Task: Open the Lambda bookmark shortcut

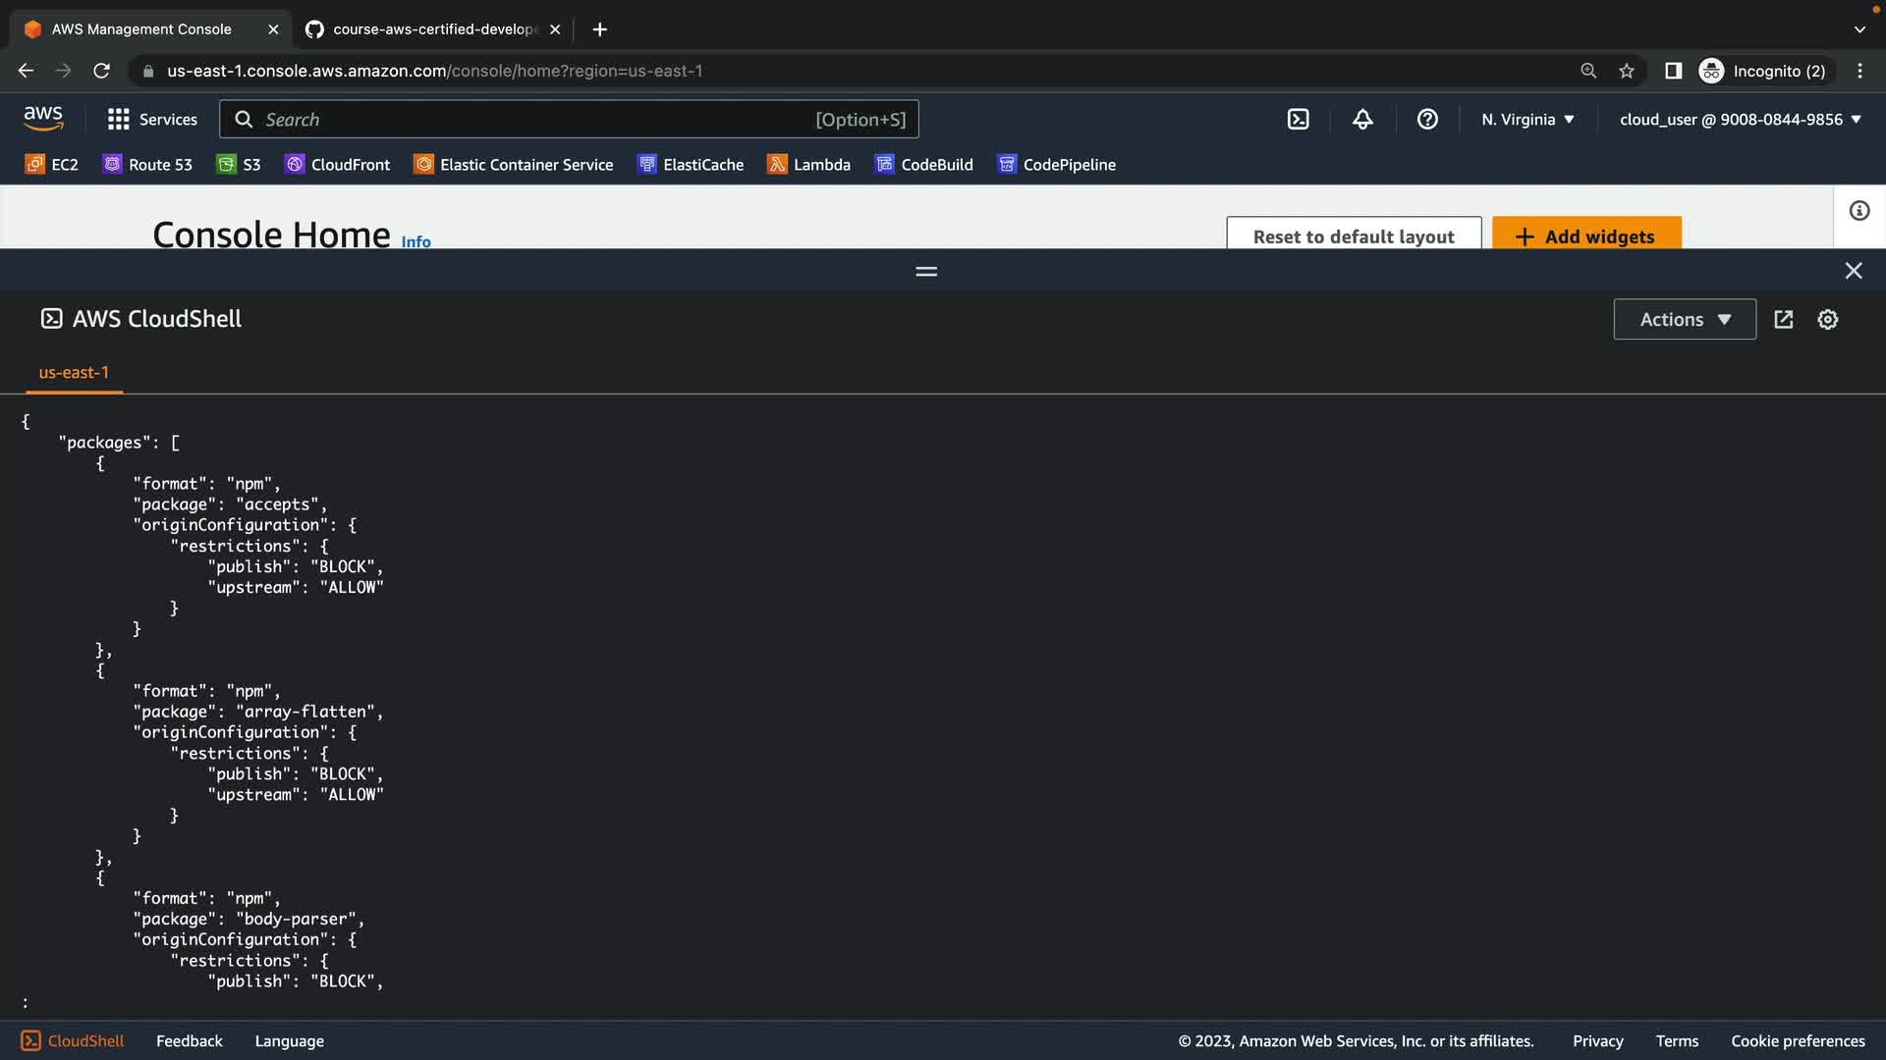Action: tap(808, 165)
